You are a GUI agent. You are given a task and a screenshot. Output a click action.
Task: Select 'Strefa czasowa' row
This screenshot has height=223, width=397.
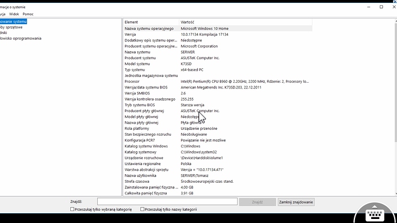[x=217, y=182]
